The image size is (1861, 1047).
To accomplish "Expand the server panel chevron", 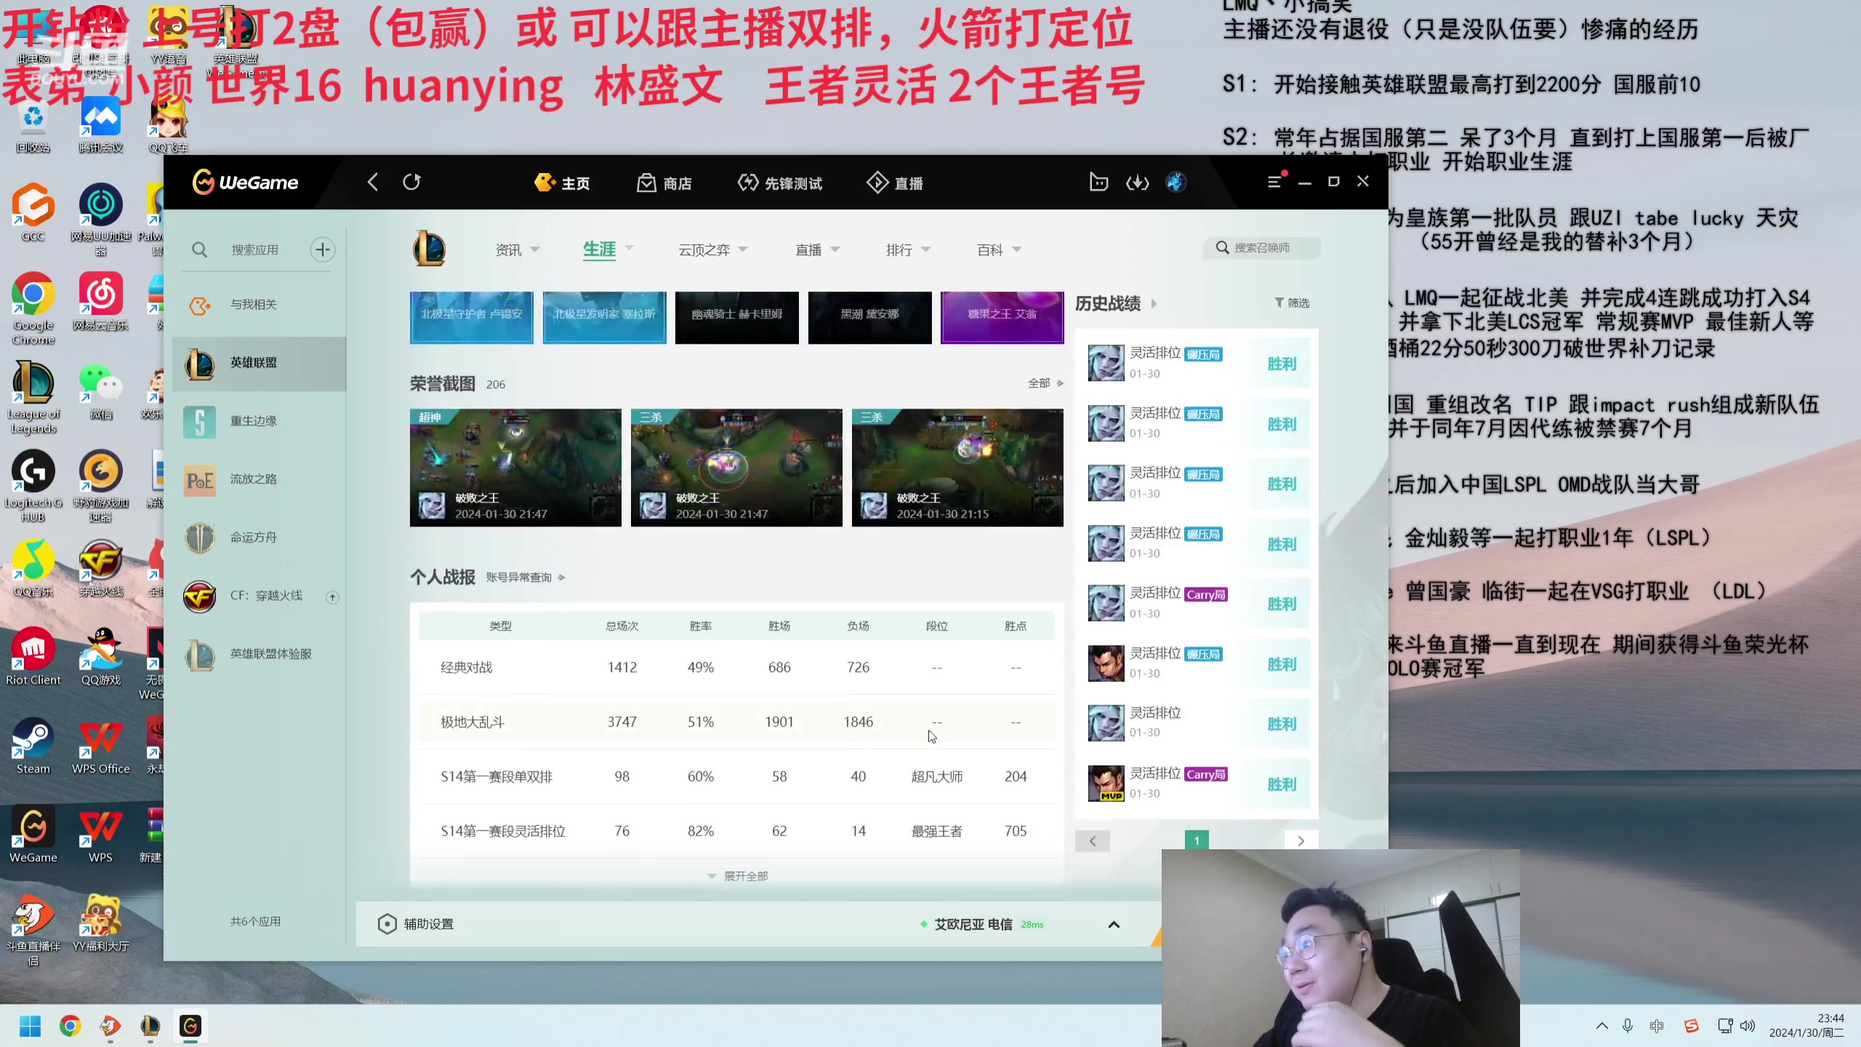I will click(x=1114, y=925).
